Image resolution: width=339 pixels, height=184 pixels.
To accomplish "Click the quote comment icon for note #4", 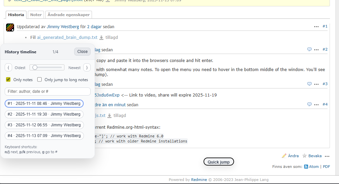I will [309, 105].
